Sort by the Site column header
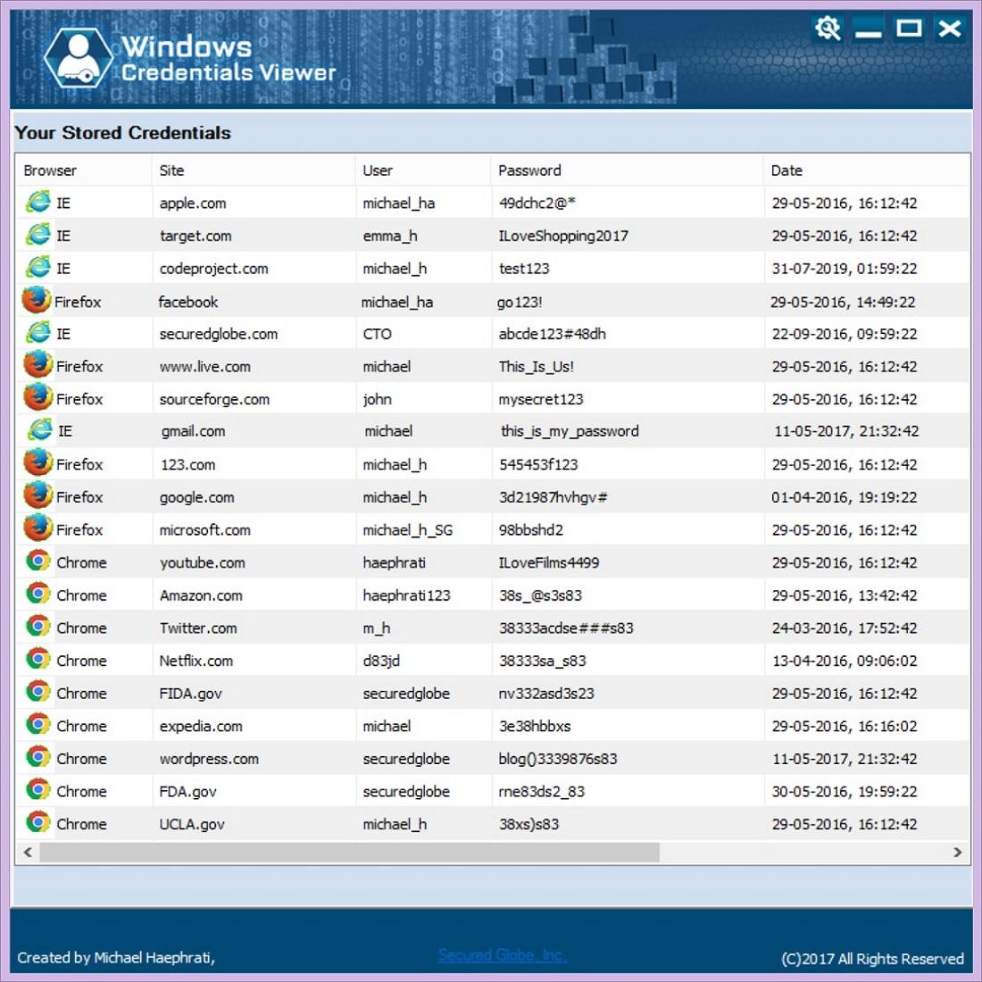The width and height of the screenshot is (982, 982). coord(254,171)
